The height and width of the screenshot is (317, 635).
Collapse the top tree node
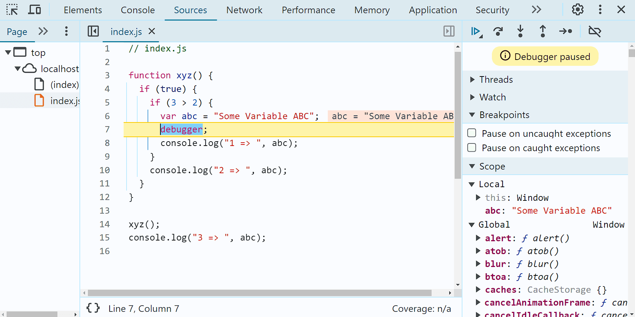8,53
